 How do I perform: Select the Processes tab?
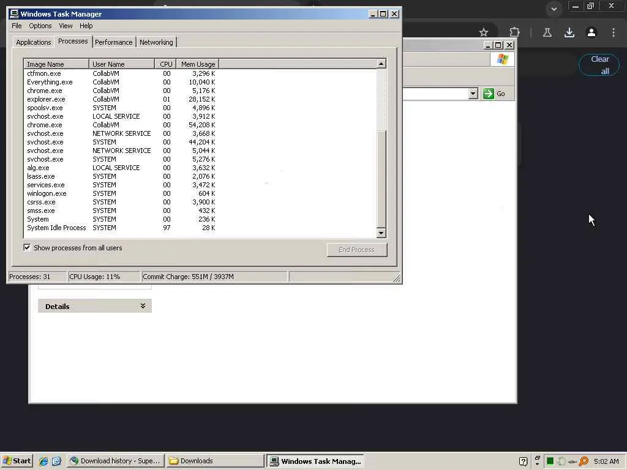coord(73,41)
